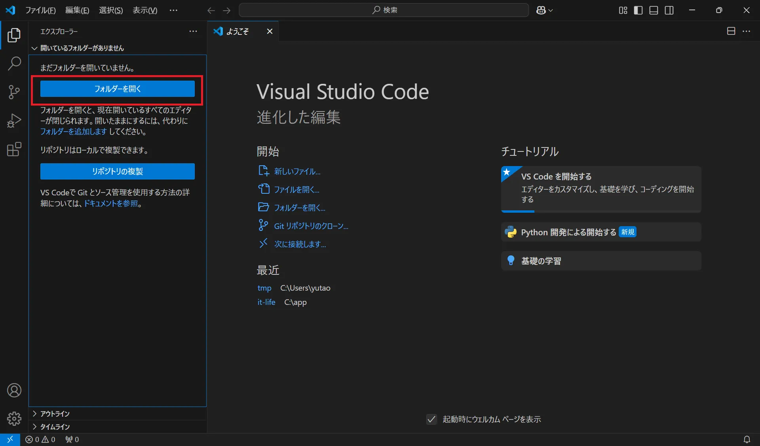Image resolution: width=760 pixels, height=446 pixels.
Task: Click the 新しいファイル... link
Action: [x=297, y=171]
